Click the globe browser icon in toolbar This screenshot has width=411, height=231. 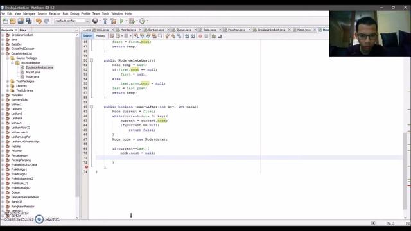click(x=95, y=21)
